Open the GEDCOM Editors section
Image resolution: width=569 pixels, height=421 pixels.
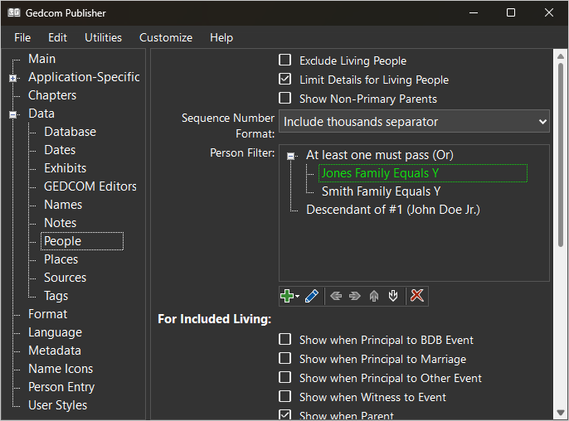pos(90,186)
